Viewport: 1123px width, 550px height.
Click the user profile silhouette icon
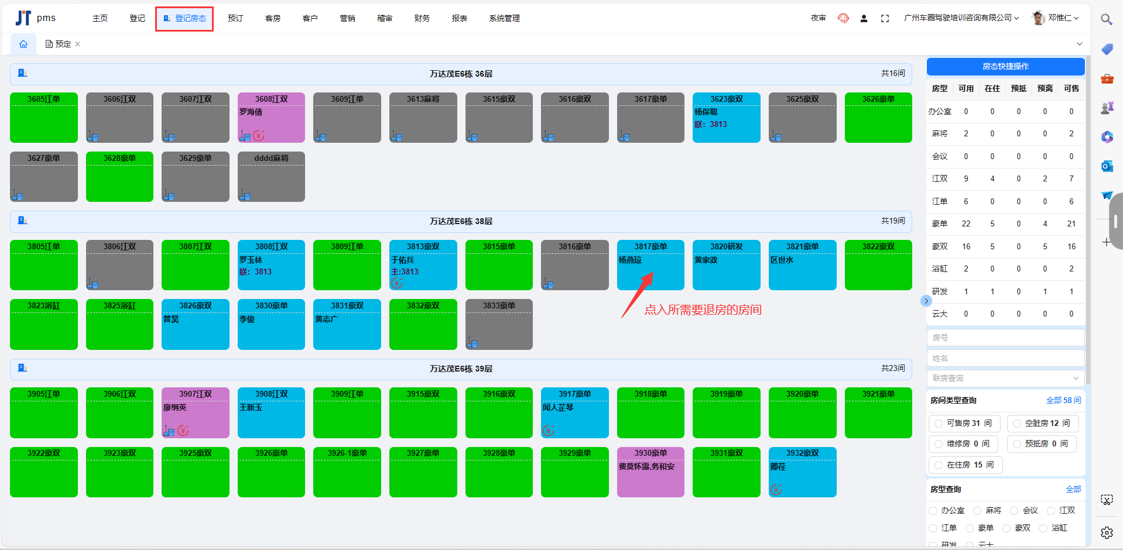click(864, 19)
